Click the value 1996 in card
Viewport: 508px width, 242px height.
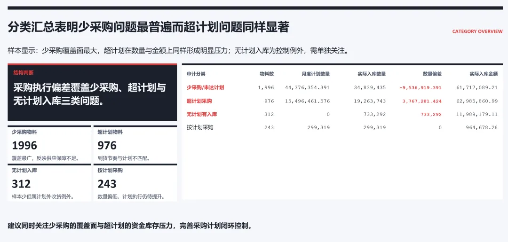[24, 146]
